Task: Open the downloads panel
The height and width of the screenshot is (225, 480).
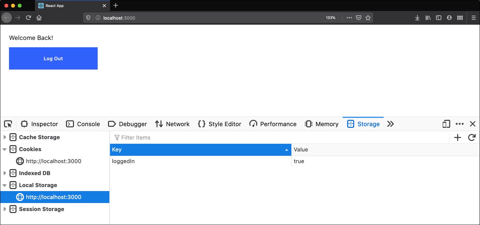Action: [x=417, y=18]
